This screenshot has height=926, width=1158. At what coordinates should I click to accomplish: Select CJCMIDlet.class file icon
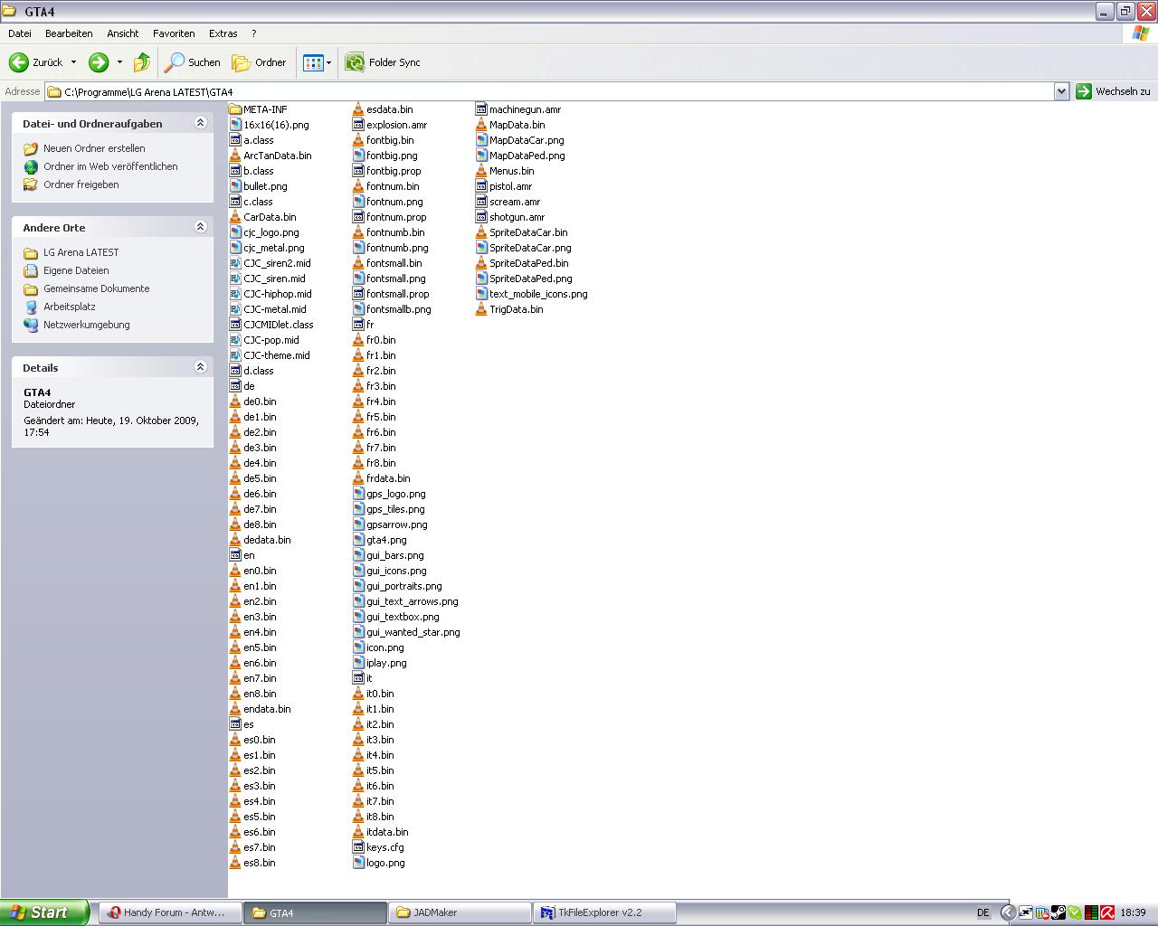tap(235, 325)
